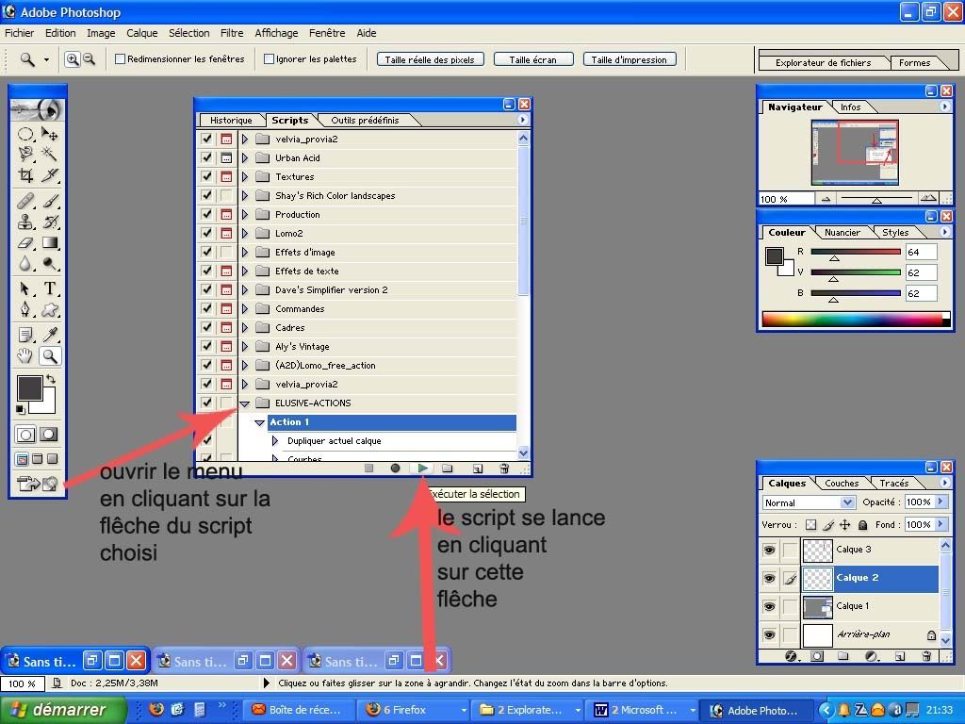Click the record button in Scripts panel
This screenshot has height=724, width=965.
coord(395,469)
